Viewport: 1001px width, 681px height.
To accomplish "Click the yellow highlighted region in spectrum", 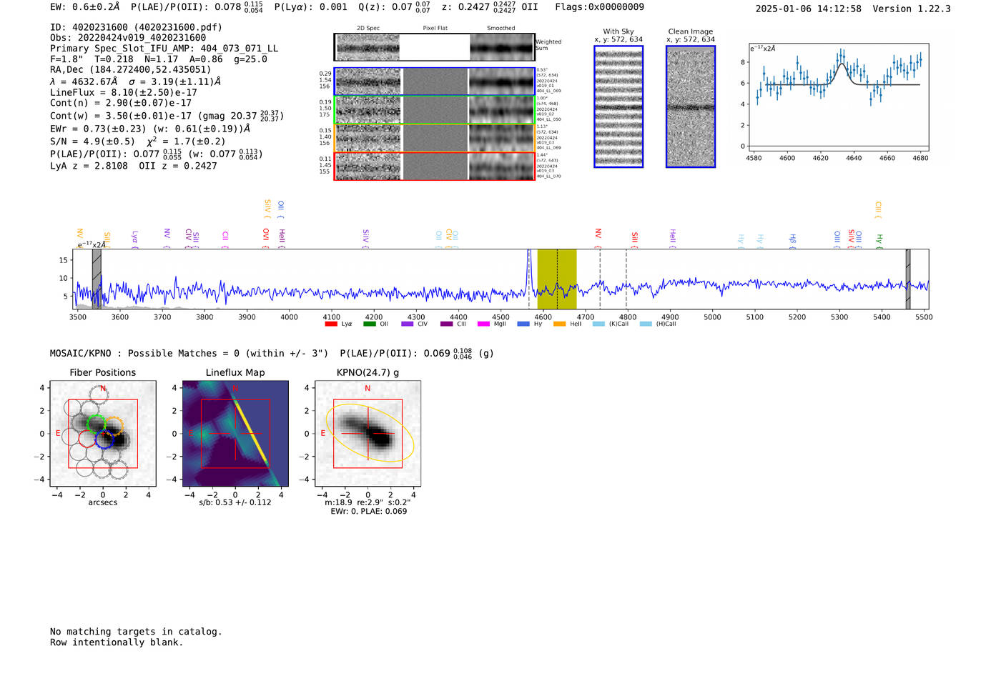I will tap(557, 279).
